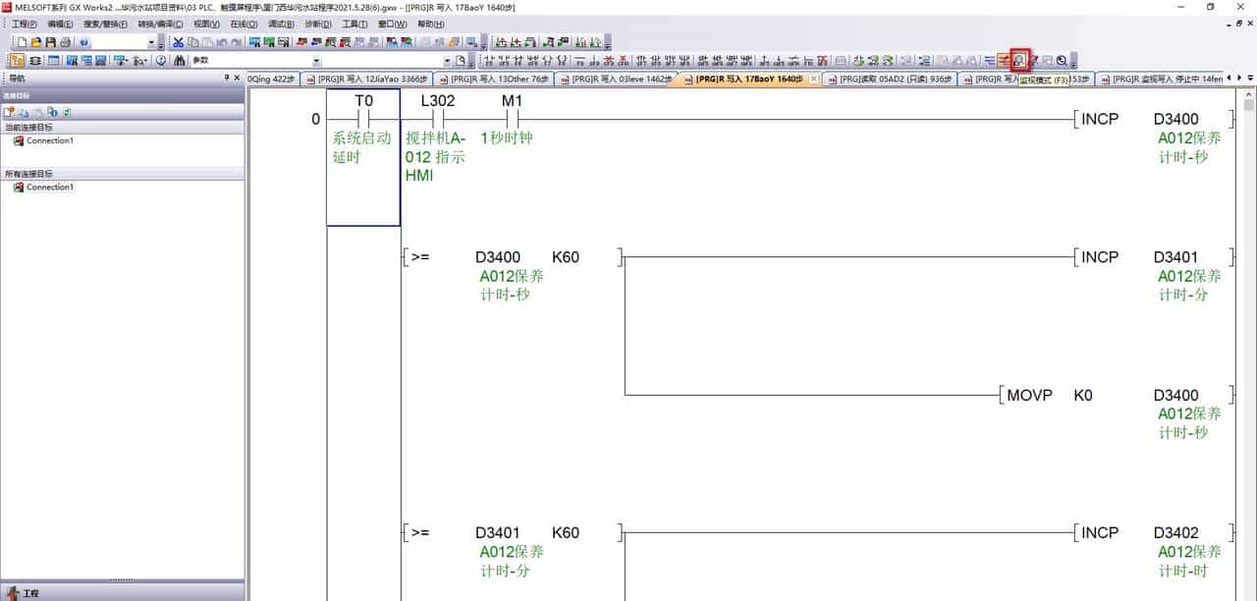Click the New project icon
The image size is (1257, 601).
click(22, 42)
